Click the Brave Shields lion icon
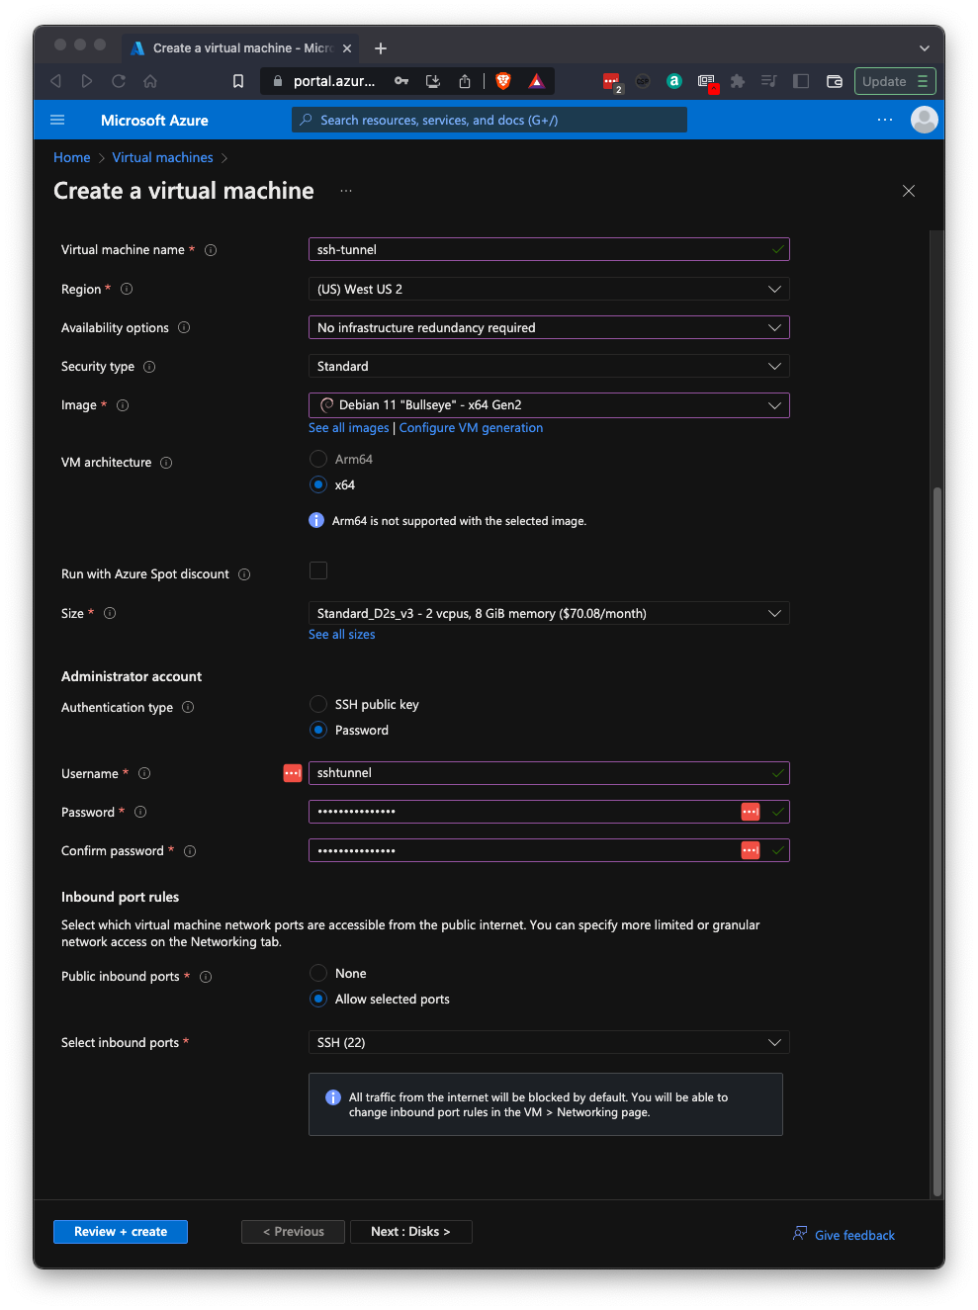Screen dimensions: 978x1310 coord(503,81)
